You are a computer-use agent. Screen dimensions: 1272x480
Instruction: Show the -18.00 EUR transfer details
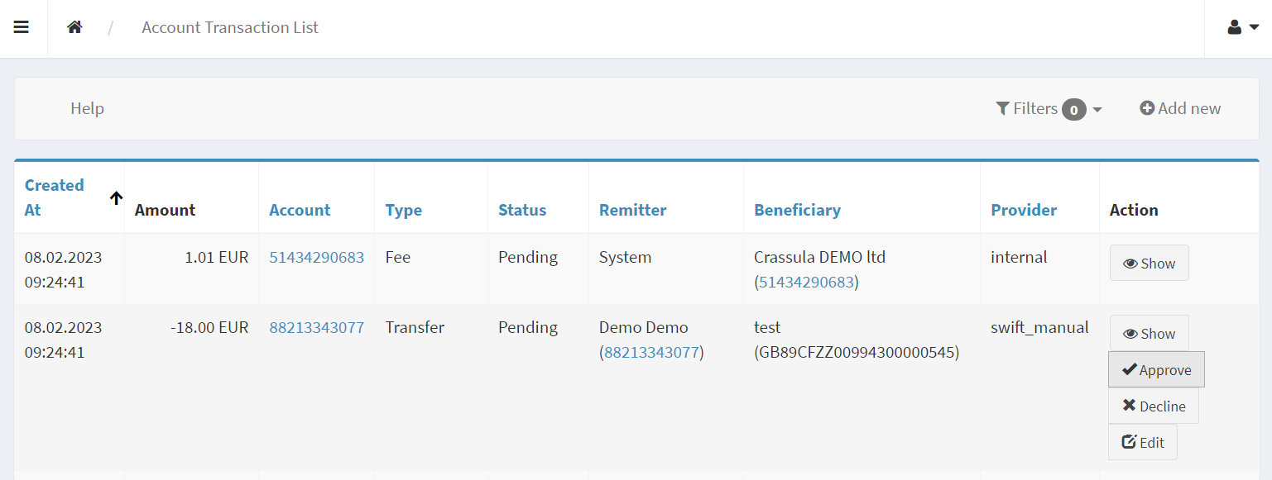coord(1149,333)
